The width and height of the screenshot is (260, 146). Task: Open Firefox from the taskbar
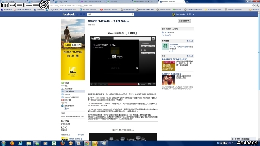pos(62,143)
